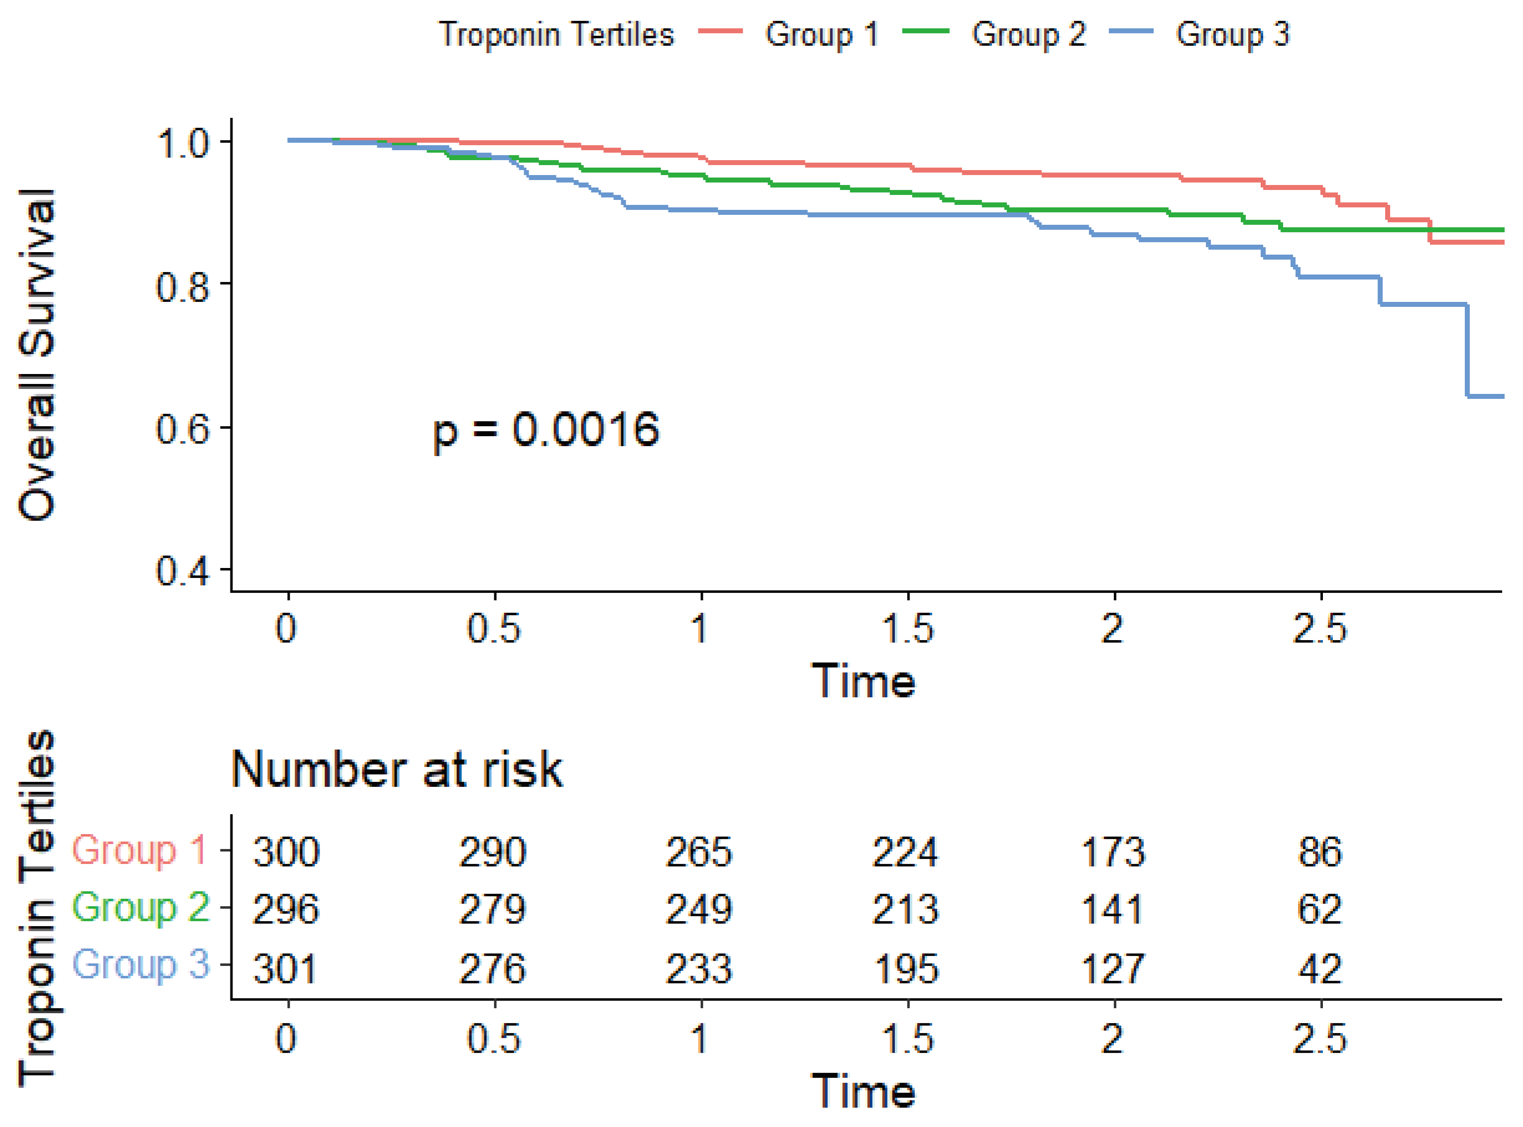The height and width of the screenshot is (1127, 1523).
Task: Click the Number at risk heading
Action: [397, 769]
